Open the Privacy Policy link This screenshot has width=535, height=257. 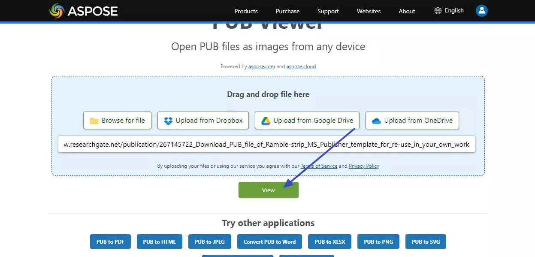click(x=364, y=166)
